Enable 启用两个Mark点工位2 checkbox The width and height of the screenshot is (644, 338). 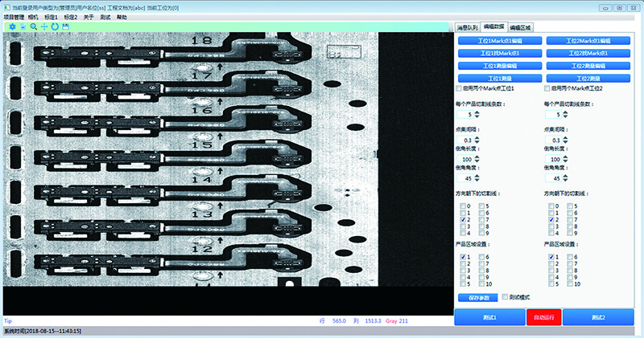[548, 88]
